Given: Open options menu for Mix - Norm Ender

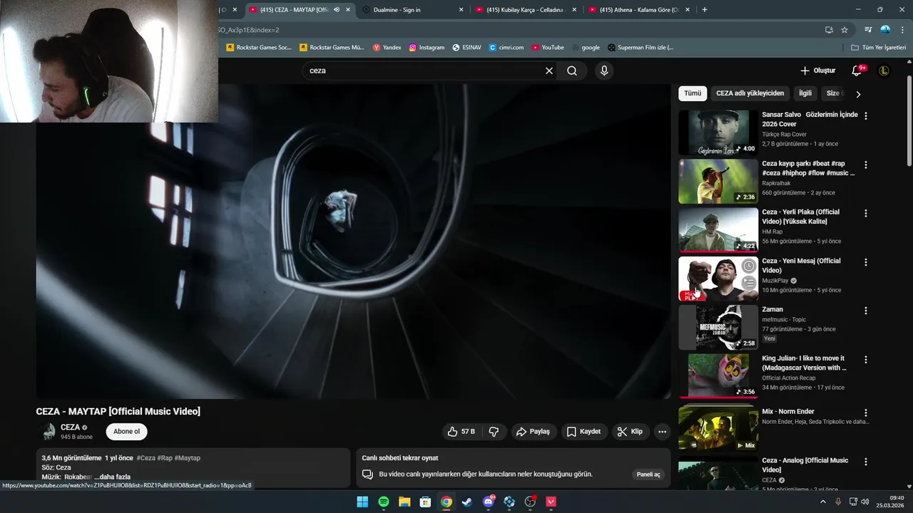Looking at the screenshot, I should [x=866, y=413].
